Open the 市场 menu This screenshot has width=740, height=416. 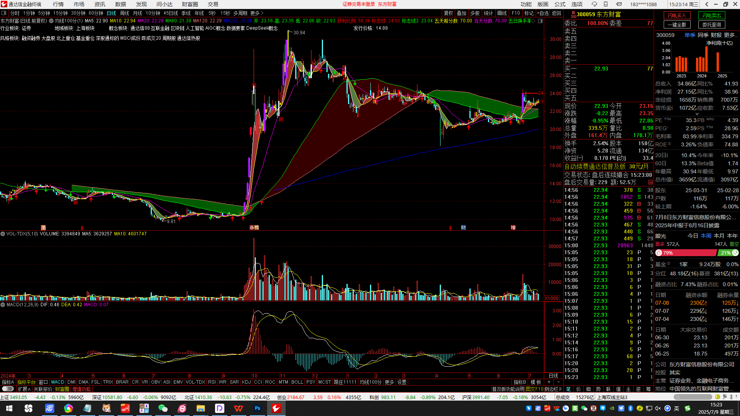pos(79,4)
